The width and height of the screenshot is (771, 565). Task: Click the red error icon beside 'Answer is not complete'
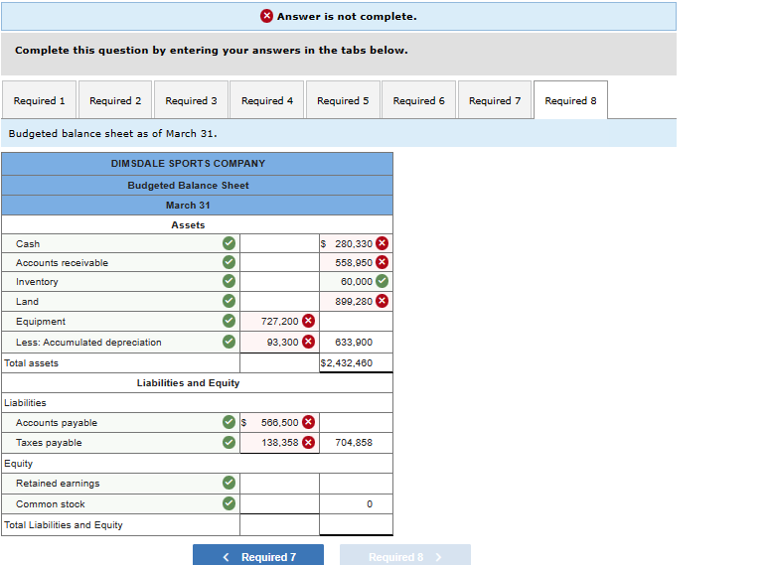click(x=266, y=16)
